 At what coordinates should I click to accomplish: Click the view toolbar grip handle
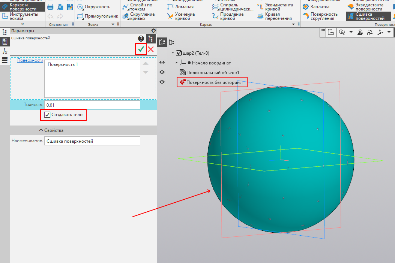pos(323,31)
